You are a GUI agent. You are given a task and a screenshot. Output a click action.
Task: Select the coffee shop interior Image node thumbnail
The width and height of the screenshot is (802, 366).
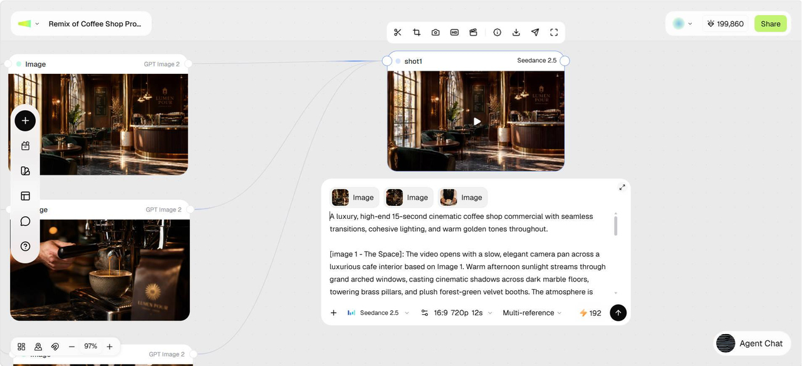click(98, 124)
